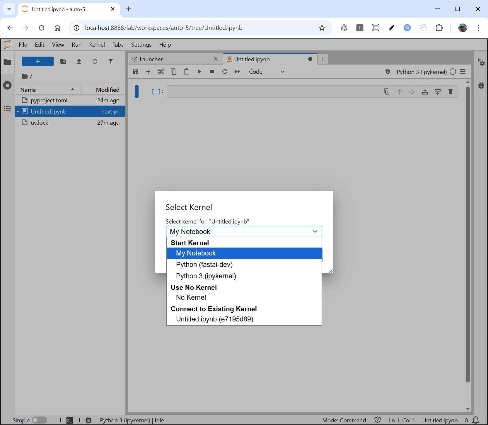Show the Table of Contents panel

point(7,109)
